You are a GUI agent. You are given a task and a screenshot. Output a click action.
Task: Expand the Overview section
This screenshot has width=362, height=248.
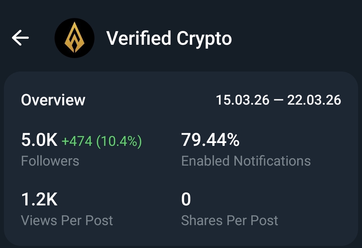(x=53, y=100)
